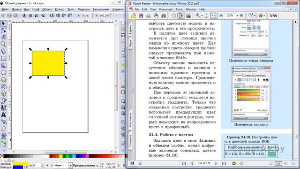The width and height of the screenshot is (300, 169).
Task: Select the Rectangle tool in Inkscape
Action: (x=3, y=58)
